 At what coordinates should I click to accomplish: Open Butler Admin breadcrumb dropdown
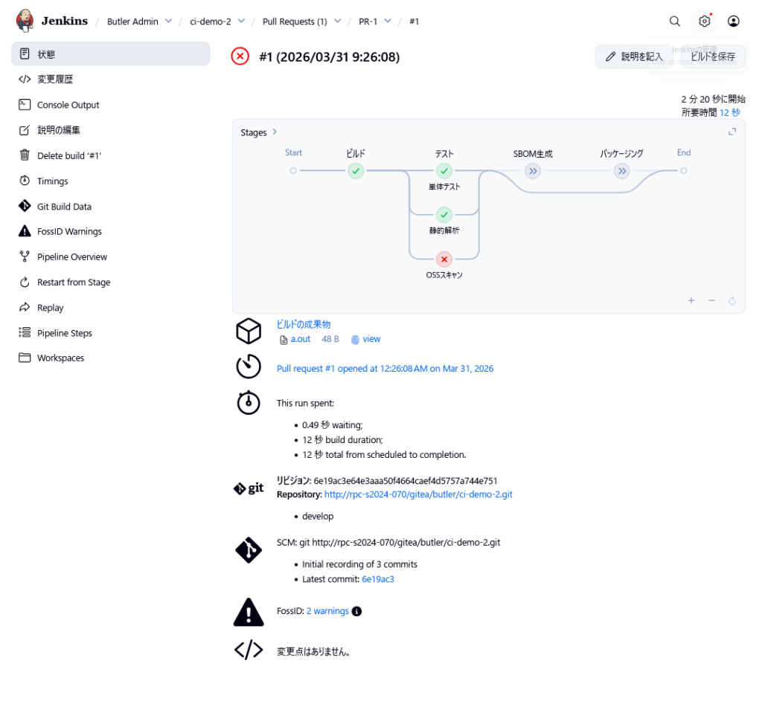point(168,22)
